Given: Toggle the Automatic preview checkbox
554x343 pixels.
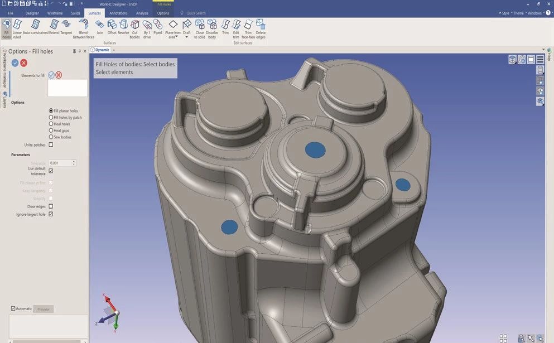Looking at the screenshot, I should pyautogui.click(x=13, y=308).
